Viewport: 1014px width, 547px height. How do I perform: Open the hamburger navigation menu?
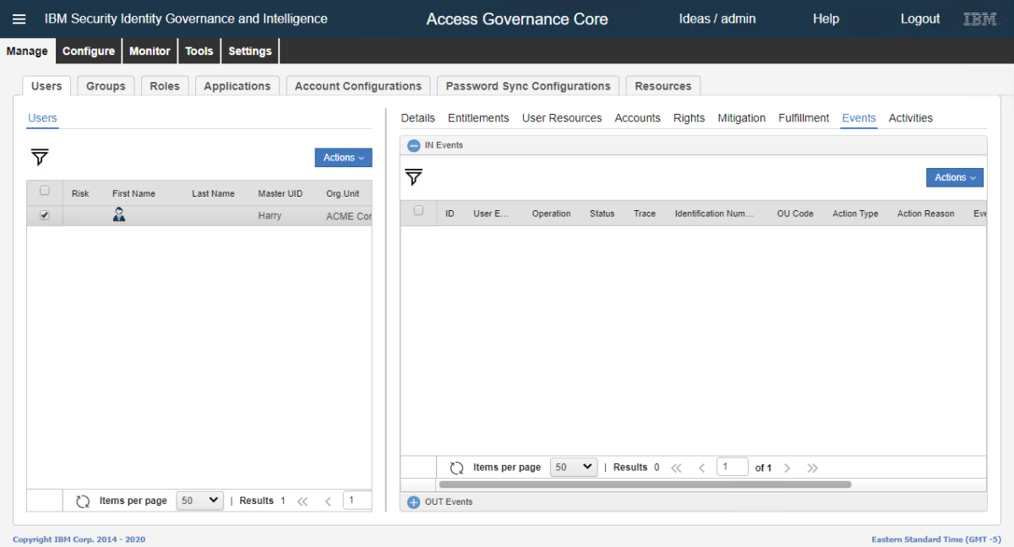(x=19, y=19)
